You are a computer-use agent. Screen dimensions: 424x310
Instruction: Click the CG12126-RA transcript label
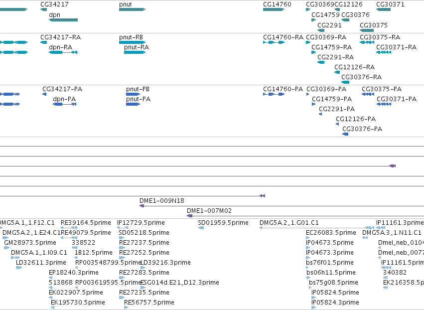pyautogui.click(x=355, y=67)
